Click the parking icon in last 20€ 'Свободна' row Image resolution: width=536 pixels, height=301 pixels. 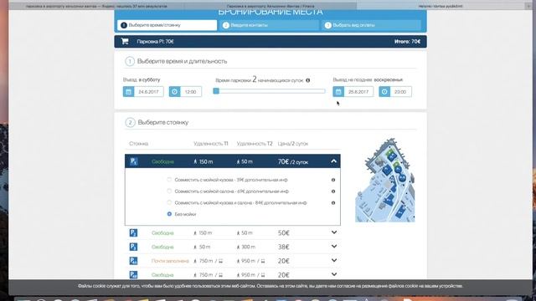133,275
